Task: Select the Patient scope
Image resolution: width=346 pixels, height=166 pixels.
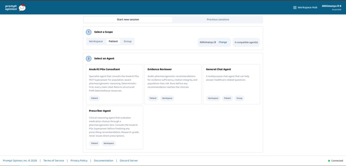Action: pos(113,41)
